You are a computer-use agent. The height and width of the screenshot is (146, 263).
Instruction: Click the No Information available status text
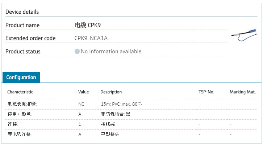click(111, 52)
